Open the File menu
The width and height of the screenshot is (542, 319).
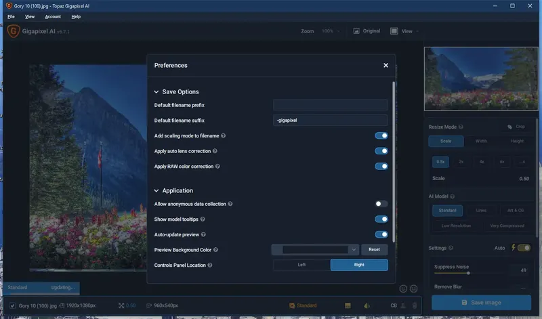pyautogui.click(x=11, y=16)
